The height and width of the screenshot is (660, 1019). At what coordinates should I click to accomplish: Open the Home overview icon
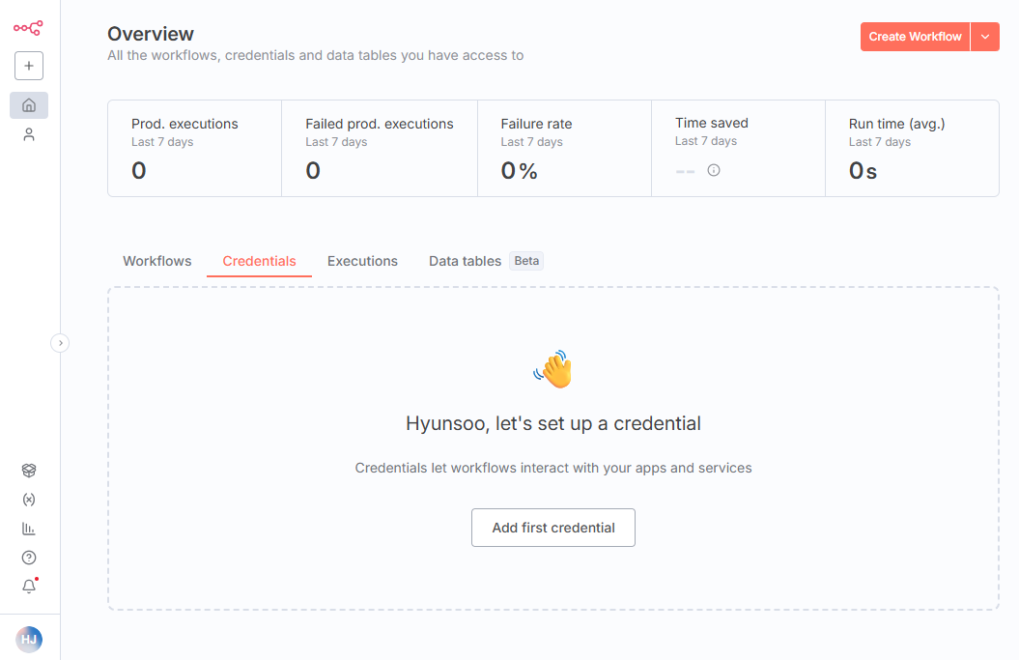(x=29, y=105)
